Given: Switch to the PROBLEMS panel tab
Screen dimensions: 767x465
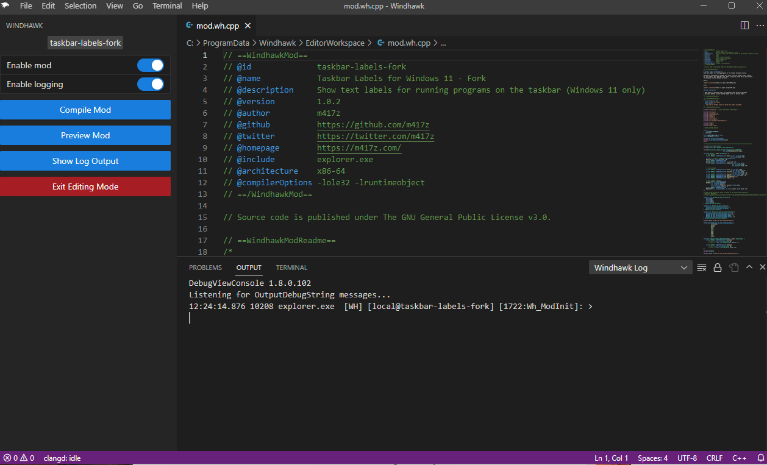Looking at the screenshot, I should (205, 268).
